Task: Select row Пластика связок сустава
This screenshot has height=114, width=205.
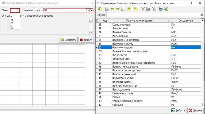Action: pyautogui.click(x=148, y=70)
